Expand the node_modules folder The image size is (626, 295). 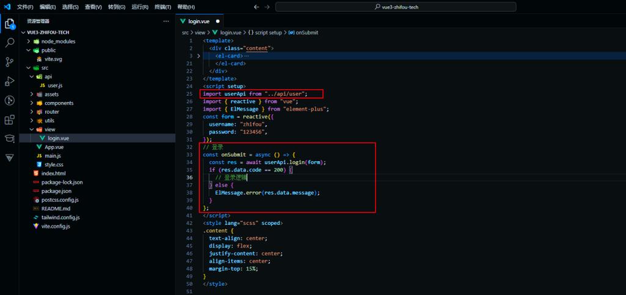[x=29, y=42]
